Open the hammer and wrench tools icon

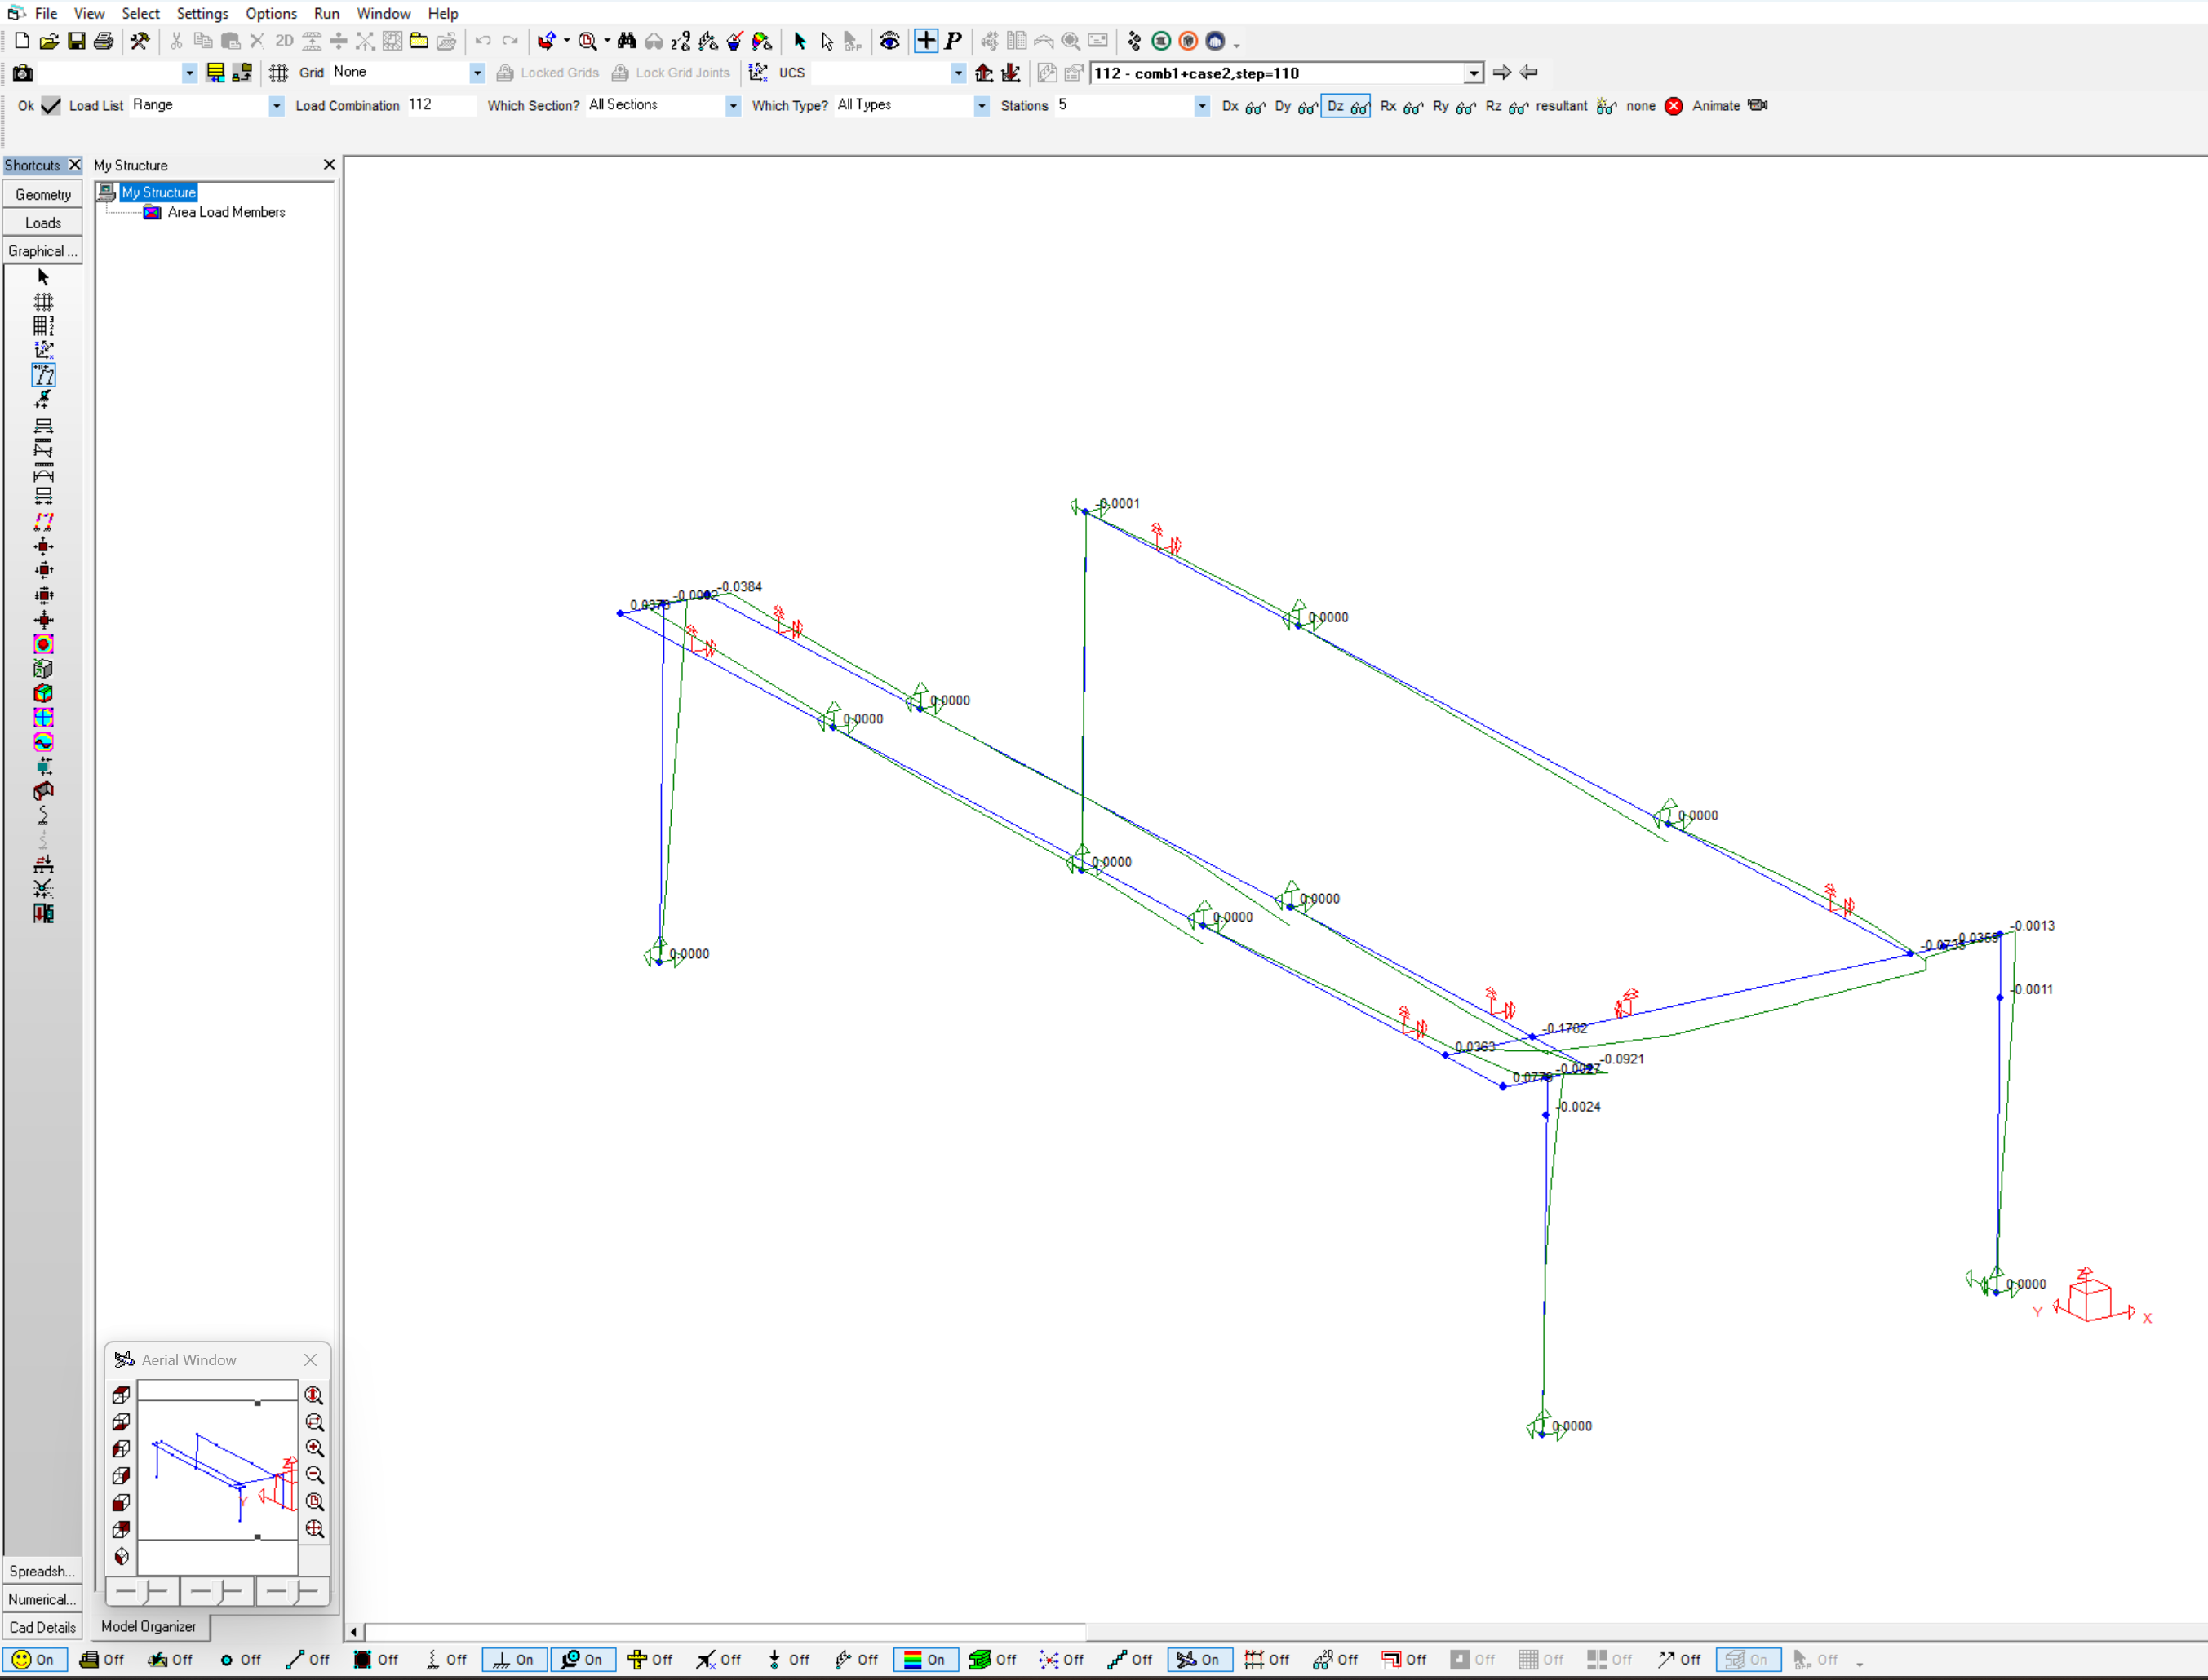point(139,41)
